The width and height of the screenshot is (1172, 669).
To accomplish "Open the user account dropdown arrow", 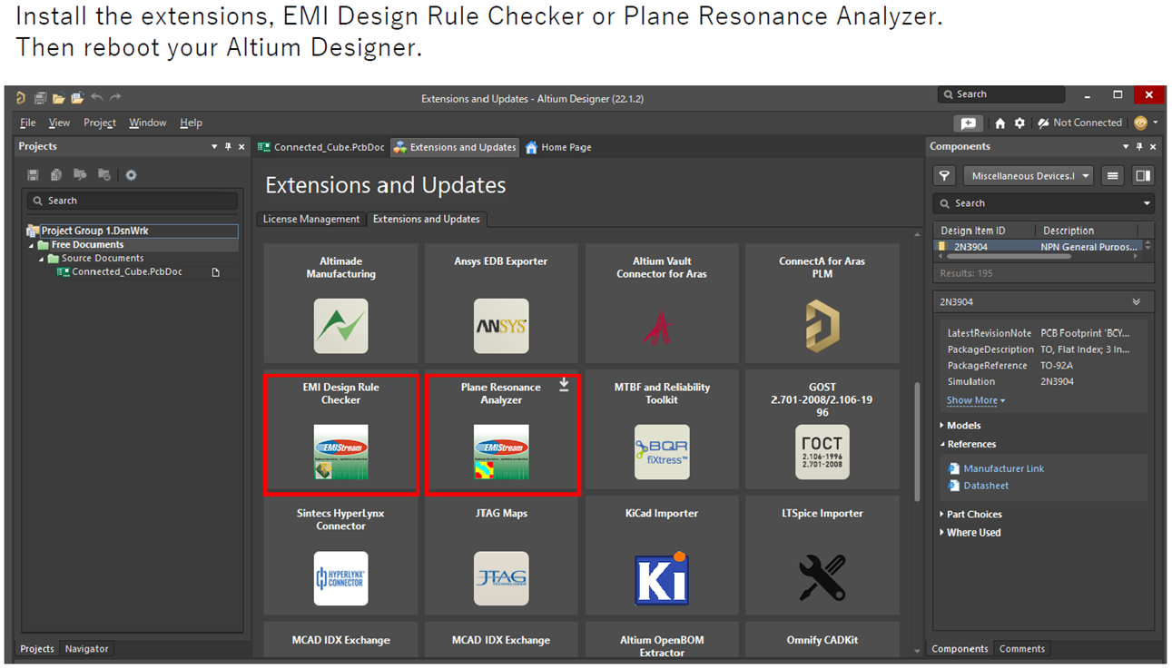I will (1156, 123).
